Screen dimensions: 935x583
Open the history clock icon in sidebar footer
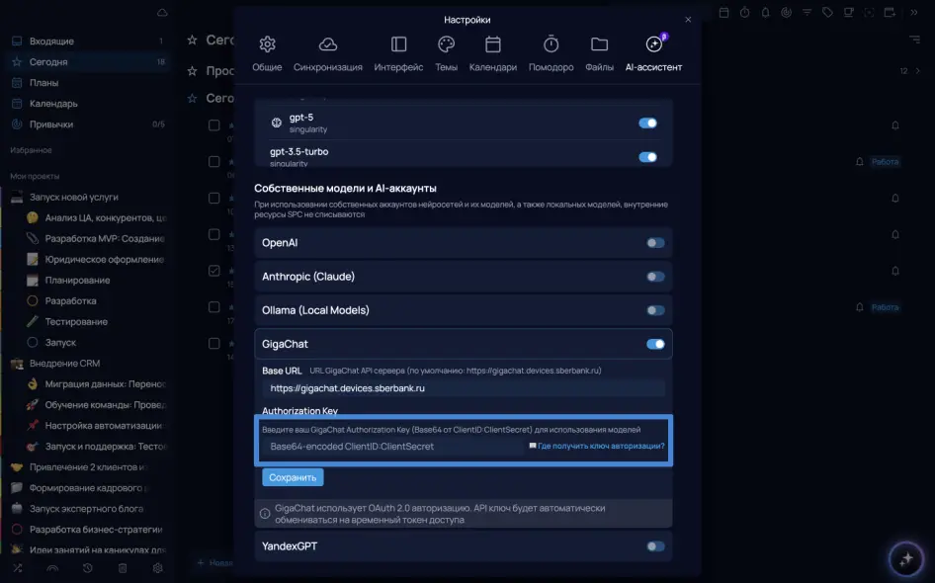coord(88,568)
